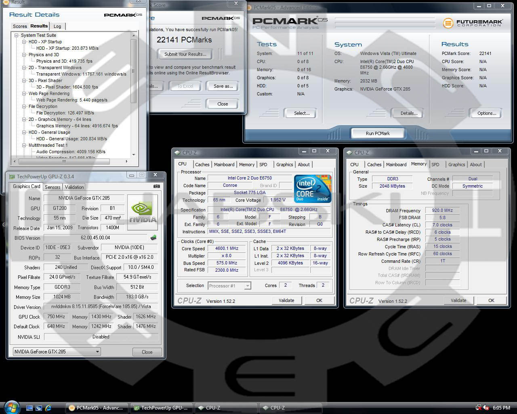
Task: Click the Result Details horizontal scrollbar thumb
Action: (63, 161)
